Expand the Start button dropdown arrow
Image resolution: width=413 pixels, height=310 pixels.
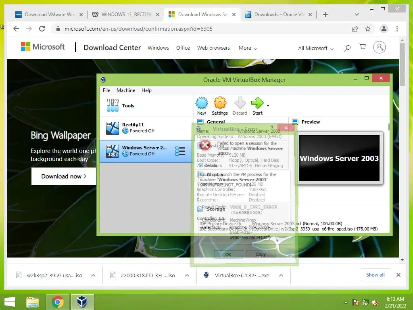268,106
